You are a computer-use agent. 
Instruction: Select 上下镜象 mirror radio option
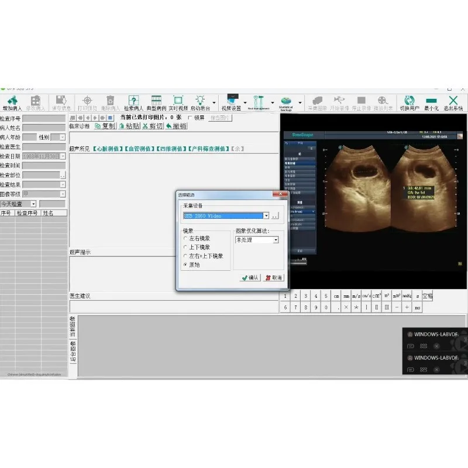pos(185,247)
